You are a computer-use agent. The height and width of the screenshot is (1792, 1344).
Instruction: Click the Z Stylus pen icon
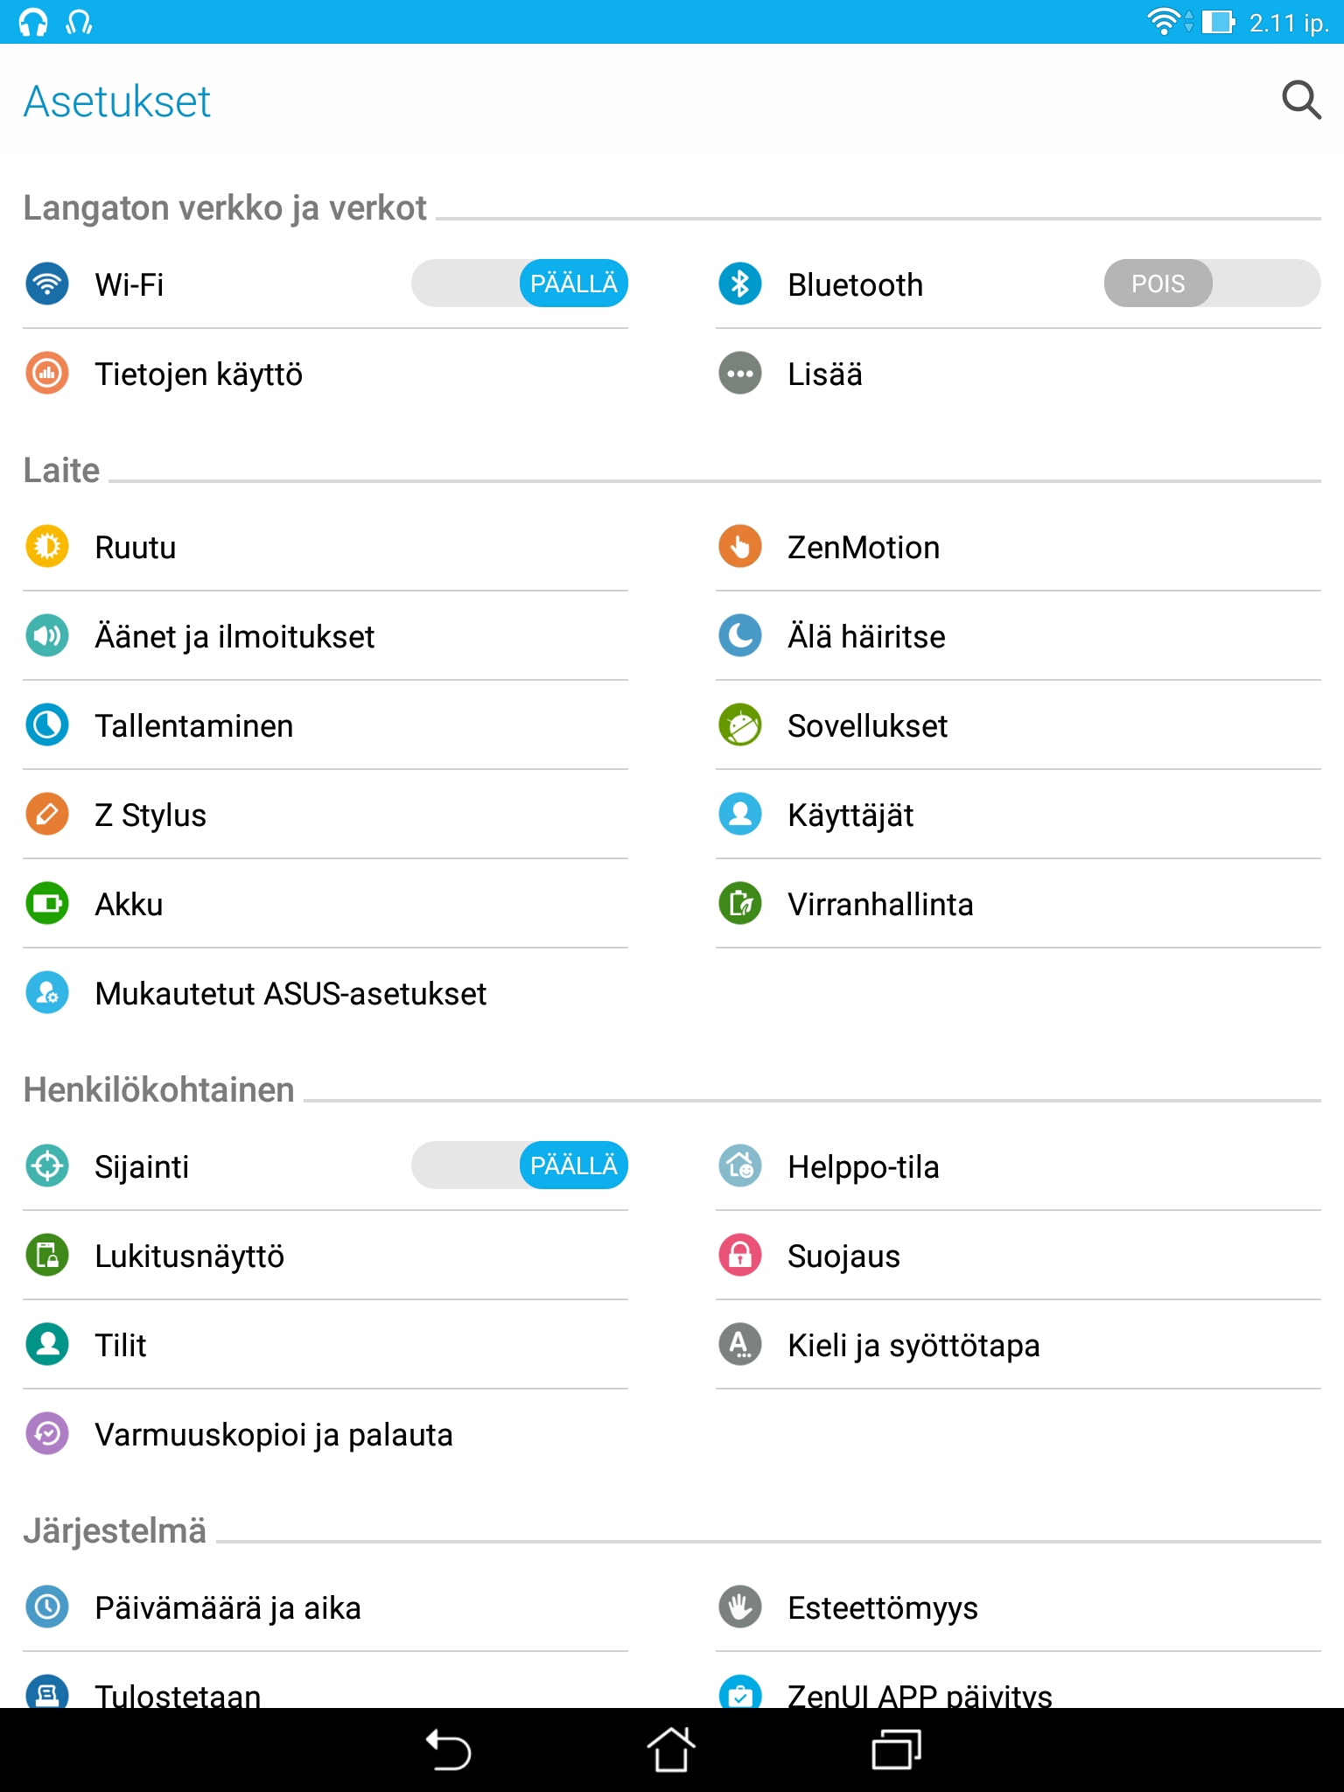pyautogui.click(x=47, y=815)
